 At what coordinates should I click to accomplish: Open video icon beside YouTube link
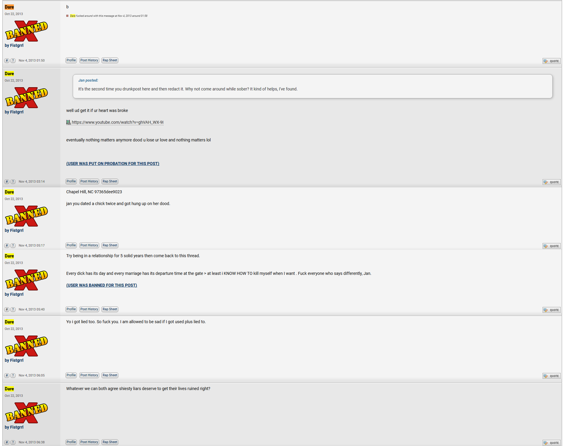pyautogui.click(x=68, y=122)
